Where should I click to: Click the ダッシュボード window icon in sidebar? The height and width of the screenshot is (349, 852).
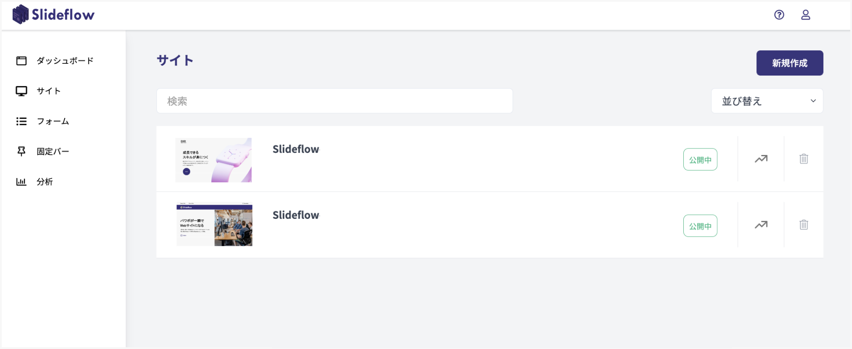21,61
